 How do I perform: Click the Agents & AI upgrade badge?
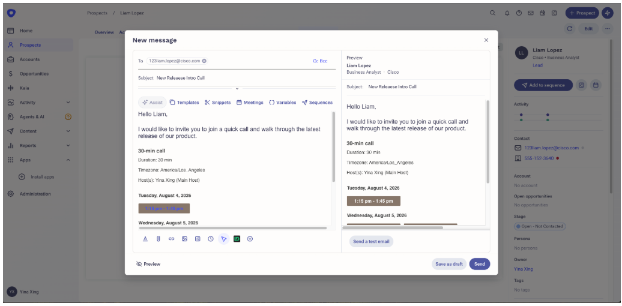68,116
